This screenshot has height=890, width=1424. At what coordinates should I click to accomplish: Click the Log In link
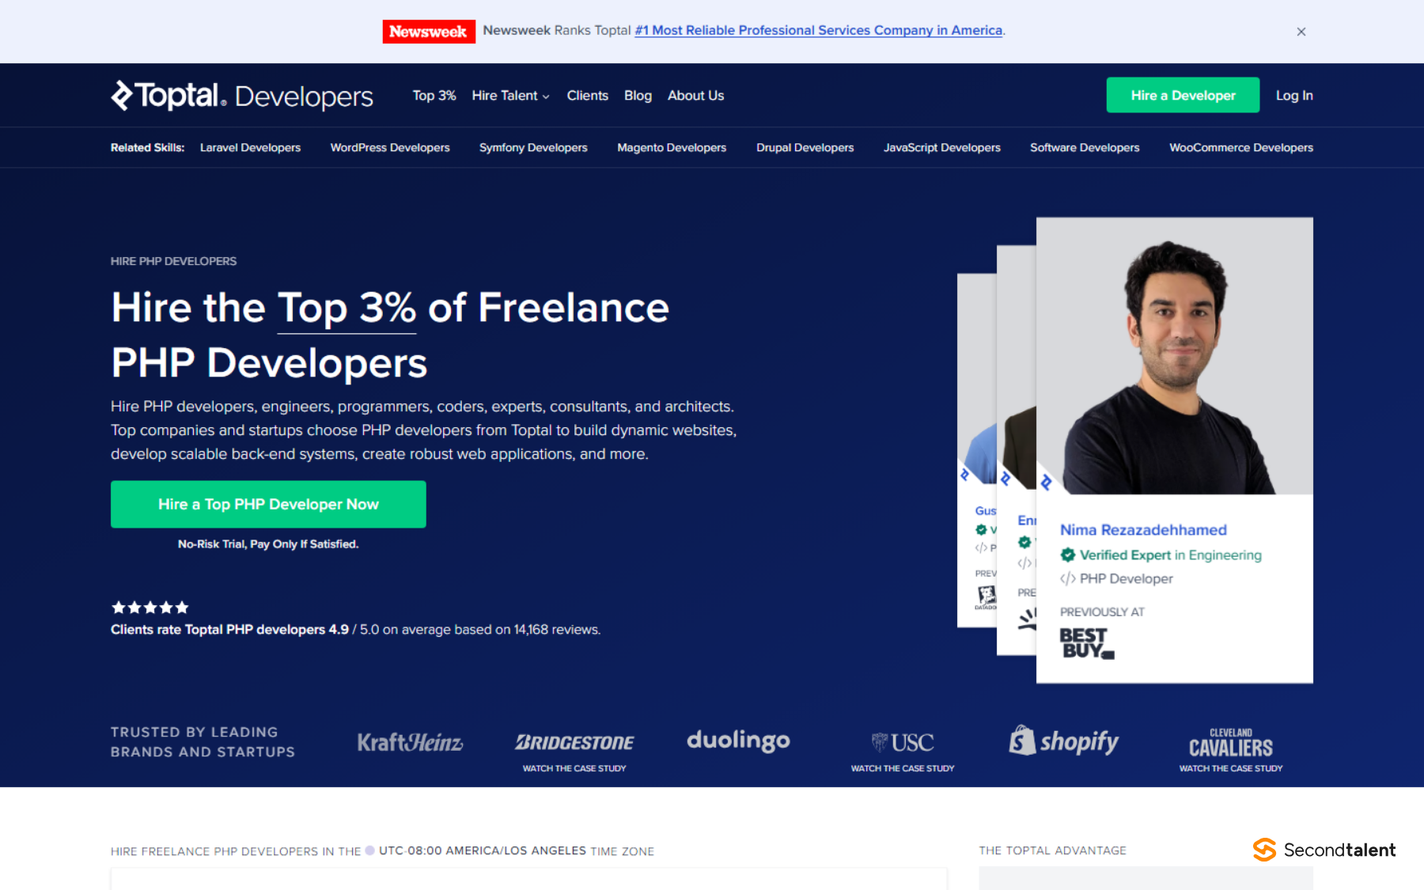1294,95
